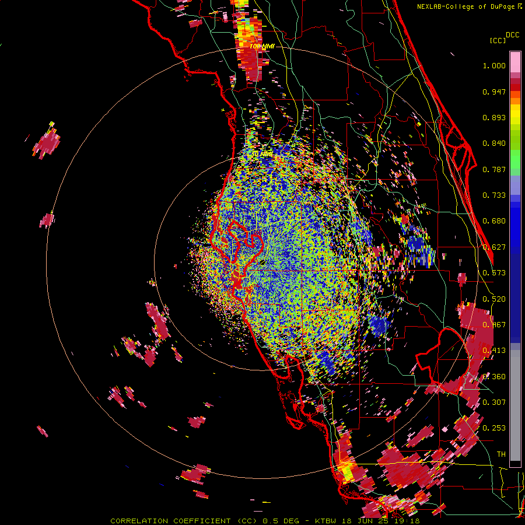Click the TH threshold label
Image resolution: width=525 pixels, height=525 pixels.
501,454
